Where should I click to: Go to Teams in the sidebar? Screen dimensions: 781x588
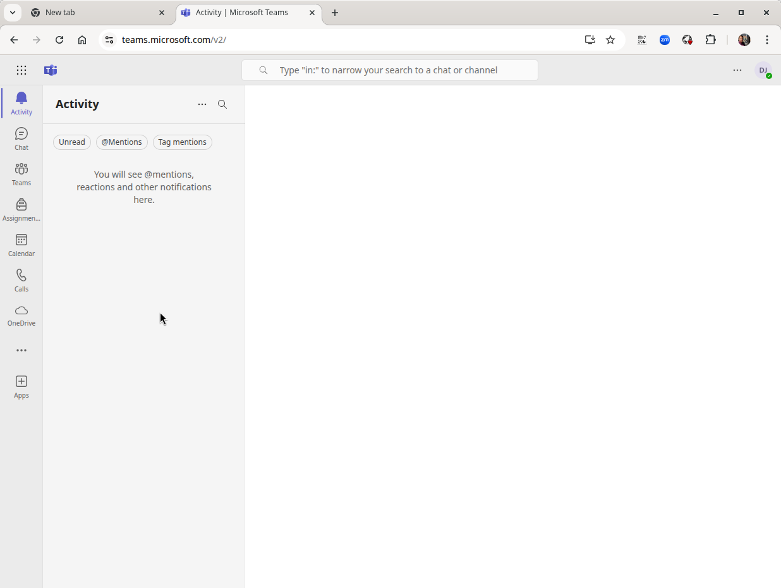pyautogui.click(x=21, y=174)
